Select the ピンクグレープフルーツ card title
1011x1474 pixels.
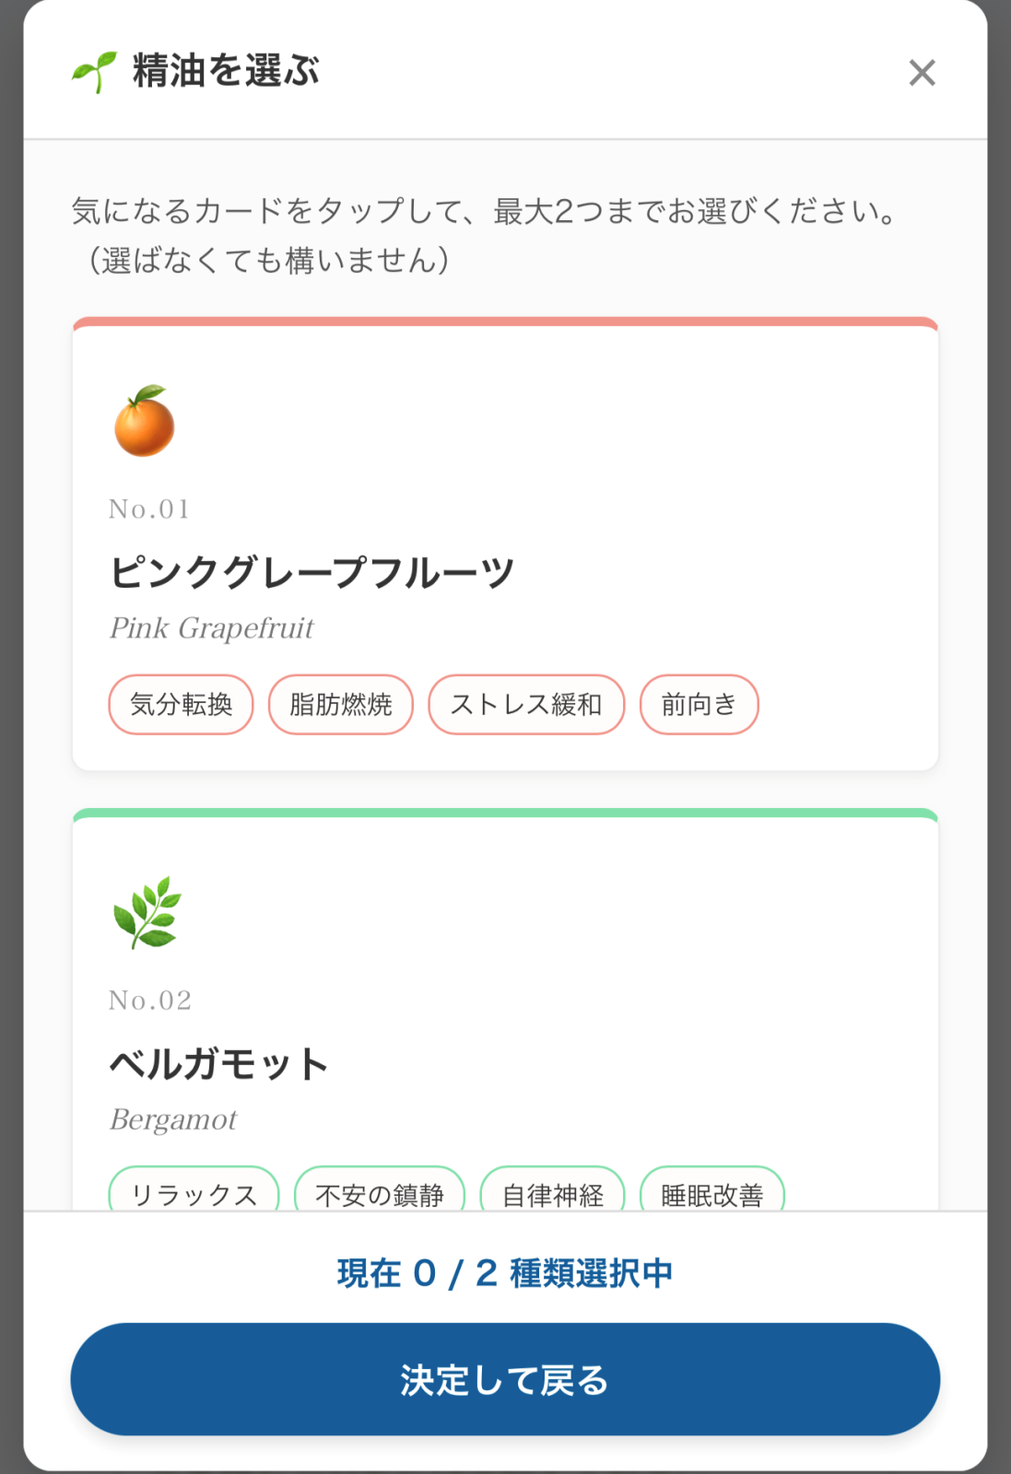[x=312, y=572]
